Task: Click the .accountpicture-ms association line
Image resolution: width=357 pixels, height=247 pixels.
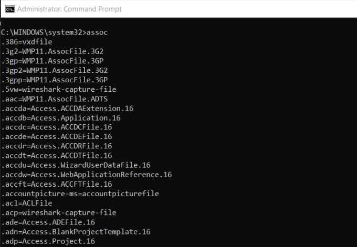Action: click(x=80, y=194)
